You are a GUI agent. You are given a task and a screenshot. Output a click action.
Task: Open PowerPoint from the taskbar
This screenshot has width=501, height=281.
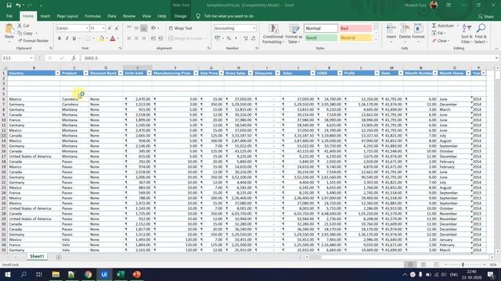tap(137, 274)
